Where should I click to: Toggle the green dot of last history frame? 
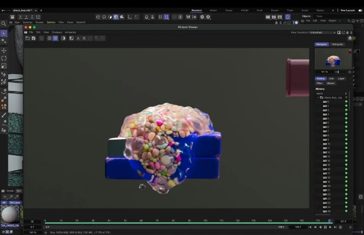346,210
